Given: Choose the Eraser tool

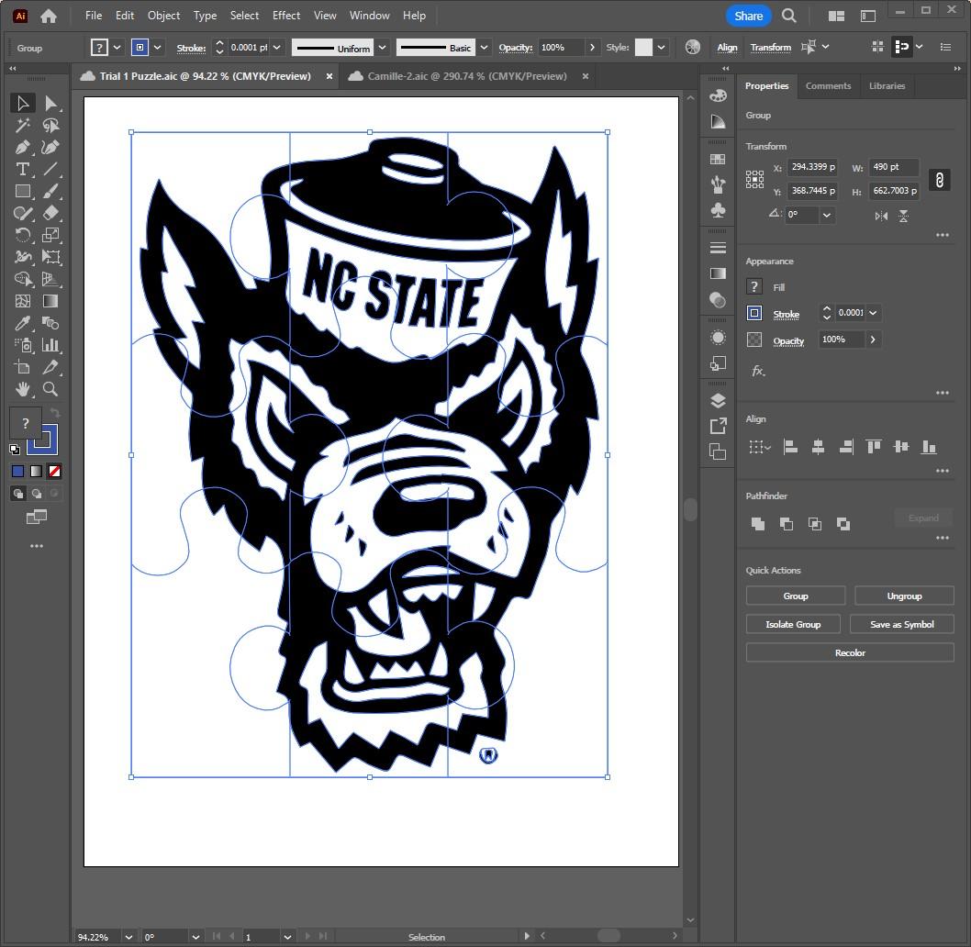Looking at the screenshot, I should [50, 213].
